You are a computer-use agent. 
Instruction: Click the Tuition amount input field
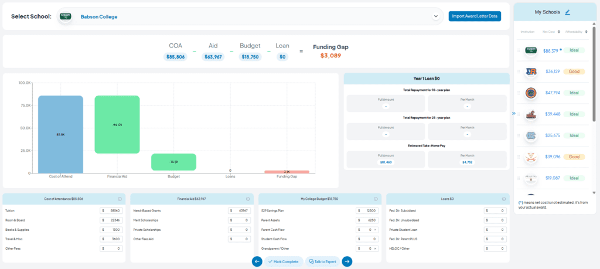111,211
